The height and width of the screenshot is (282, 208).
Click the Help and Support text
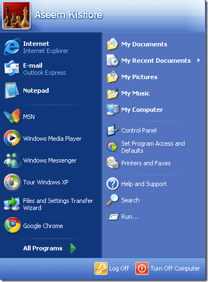(x=144, y=184)
